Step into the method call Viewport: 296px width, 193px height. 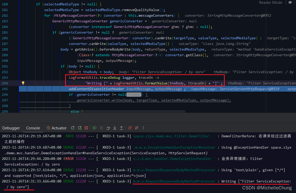pyautogui.click(x=115, y=128)
